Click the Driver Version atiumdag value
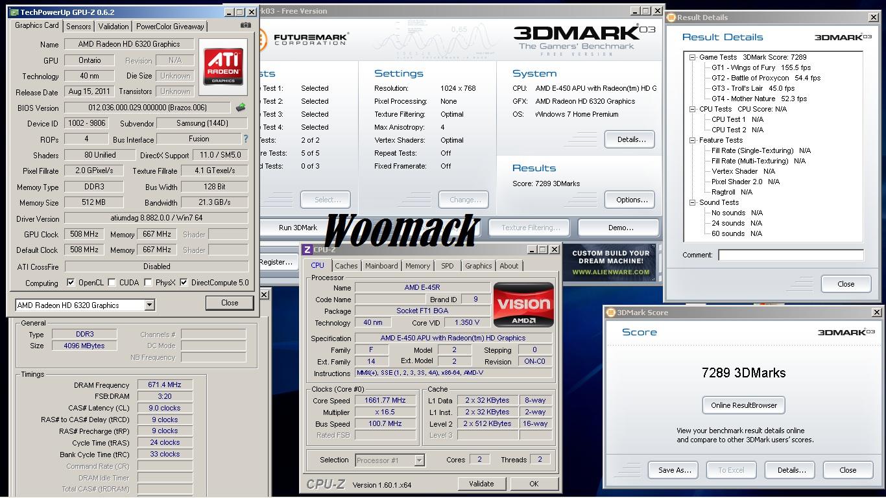 tap(156, 219)
